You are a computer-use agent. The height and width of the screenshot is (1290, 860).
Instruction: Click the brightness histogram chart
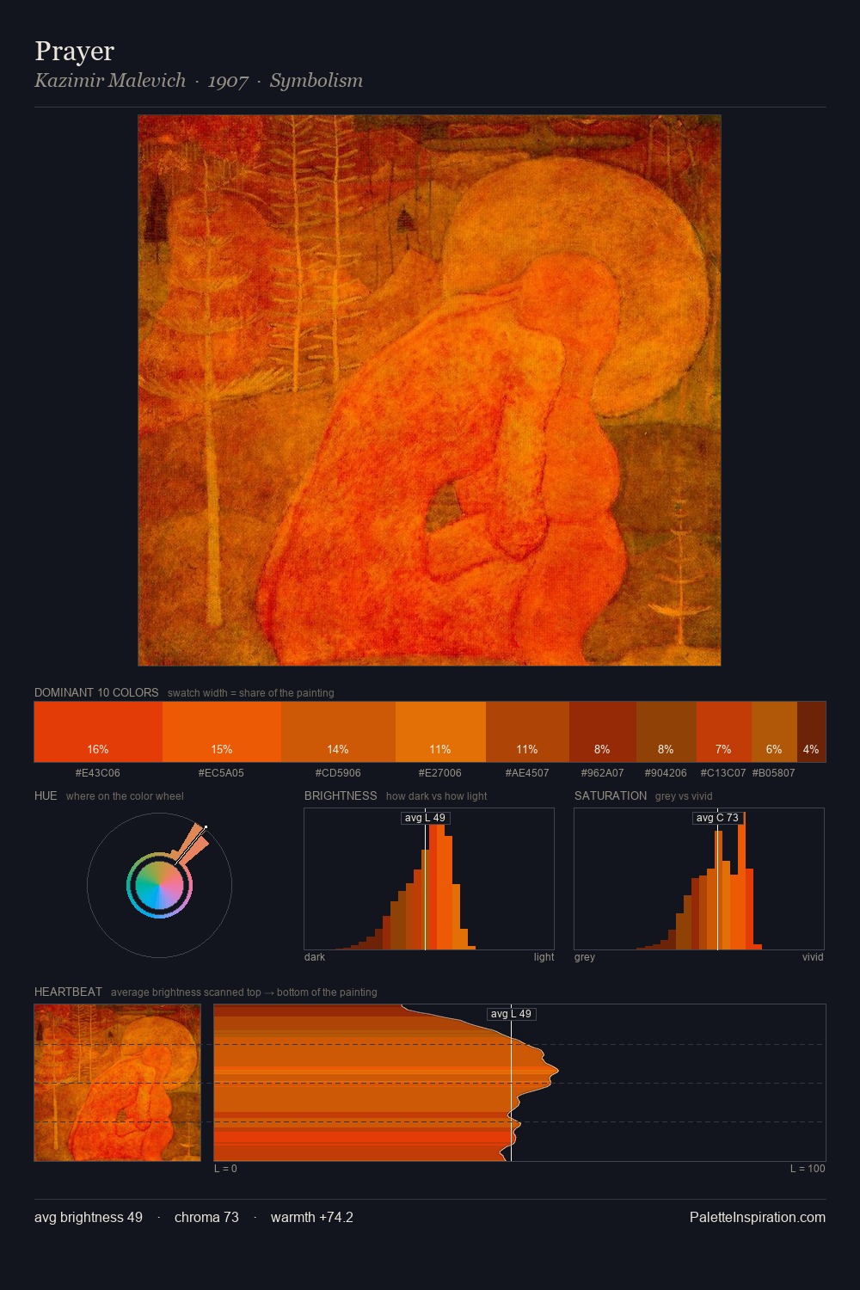[x=429, y=879]
